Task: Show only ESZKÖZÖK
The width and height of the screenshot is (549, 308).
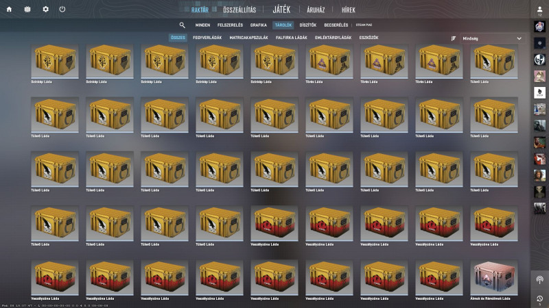Action: (369, 38)
